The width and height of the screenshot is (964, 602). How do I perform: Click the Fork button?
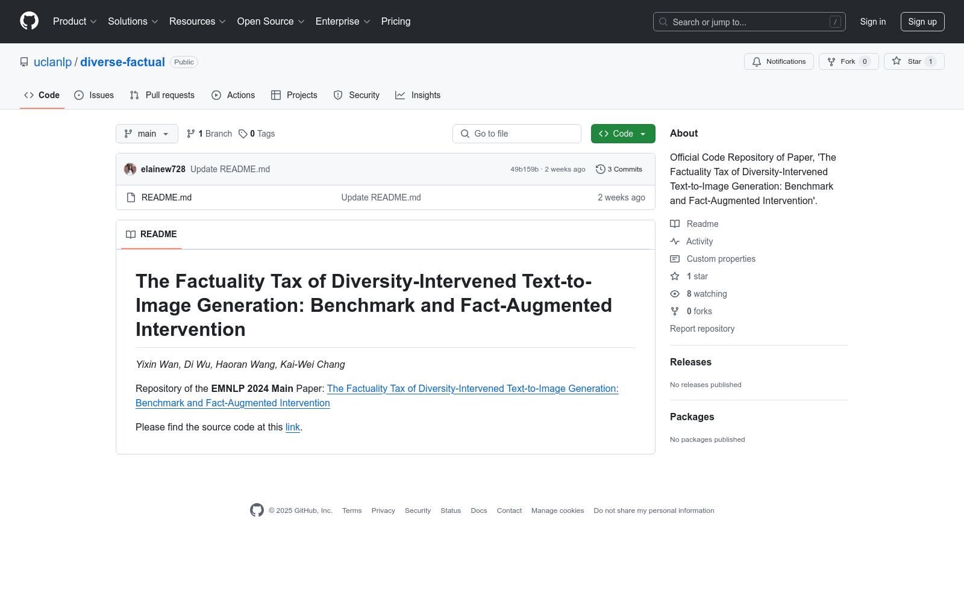point(849,61)
